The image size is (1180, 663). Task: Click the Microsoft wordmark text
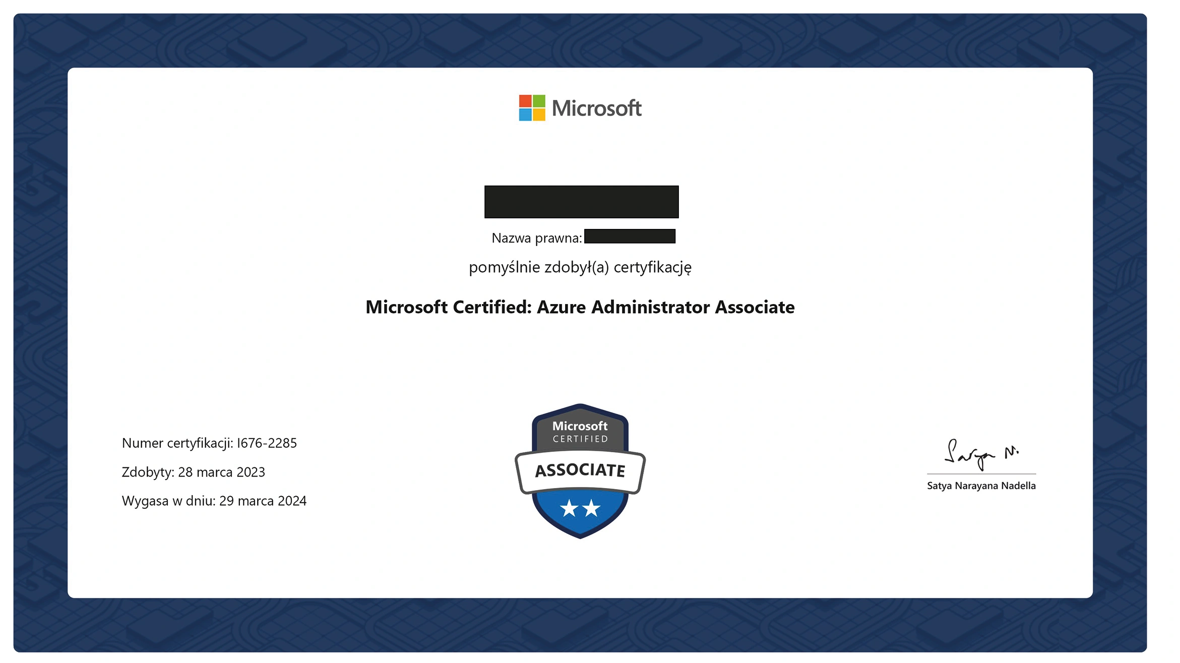coord(596,108)
